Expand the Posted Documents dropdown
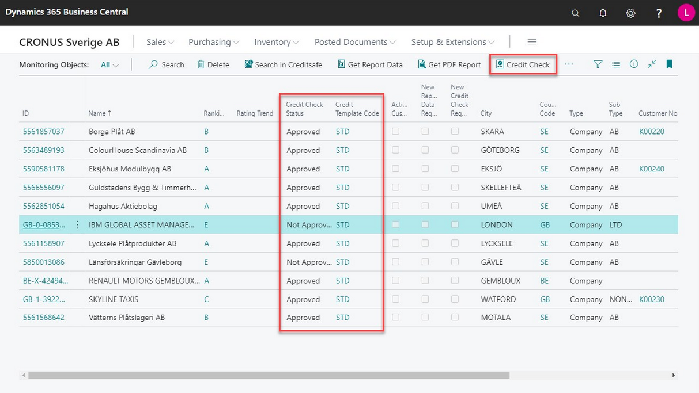 coord(354,42)
